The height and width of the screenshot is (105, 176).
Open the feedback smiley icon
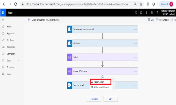[x=136, y=13]
